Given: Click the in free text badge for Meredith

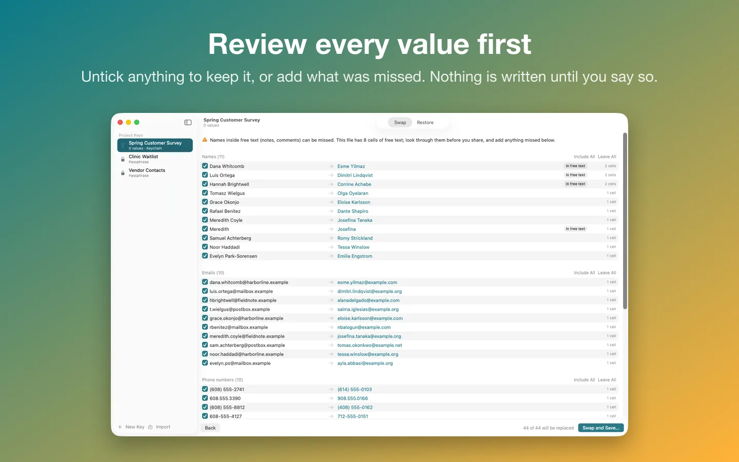Looking at the screenshot, I should coord(575,229).
